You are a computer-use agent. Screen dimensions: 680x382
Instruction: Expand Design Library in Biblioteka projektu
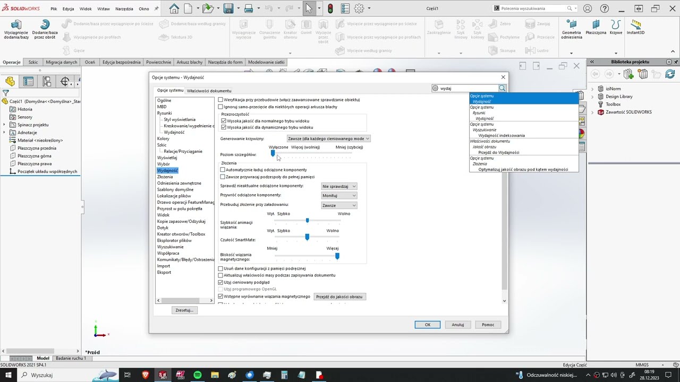click(x=593, y=97)
